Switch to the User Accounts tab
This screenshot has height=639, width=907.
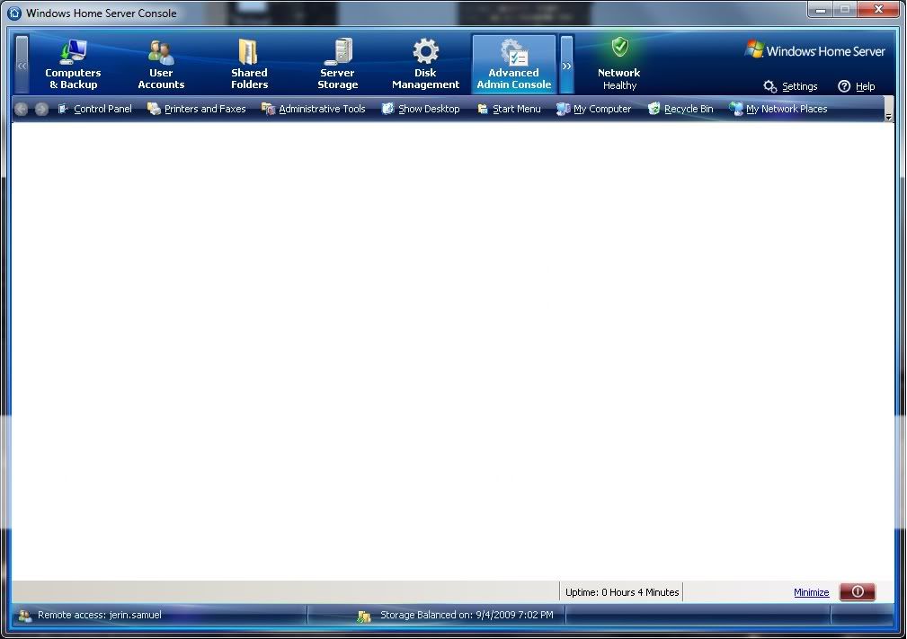pyautogui.click(x=161, y=64)
